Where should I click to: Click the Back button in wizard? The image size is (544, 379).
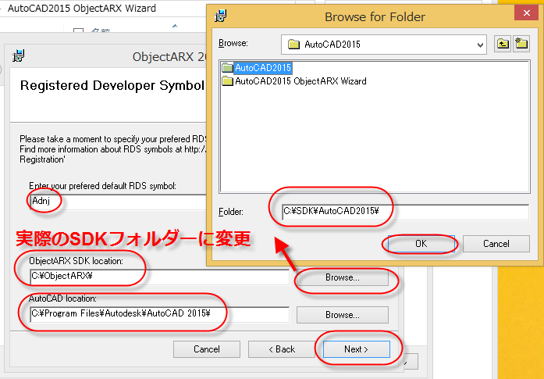(282, 349)
